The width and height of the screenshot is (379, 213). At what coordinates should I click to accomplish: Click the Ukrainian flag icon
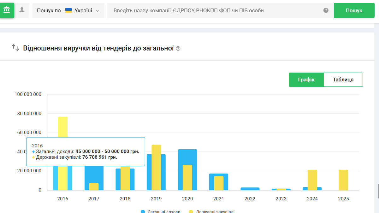68,10
